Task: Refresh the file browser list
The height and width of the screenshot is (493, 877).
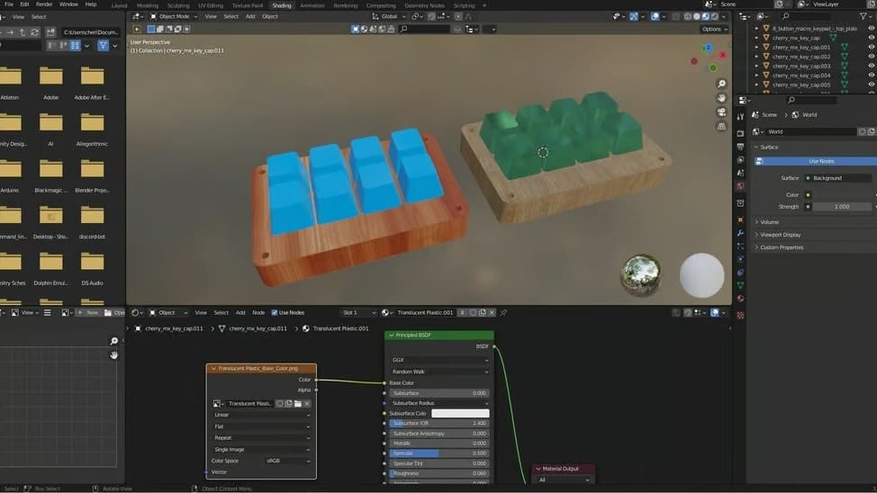Action: pos(35,32)
